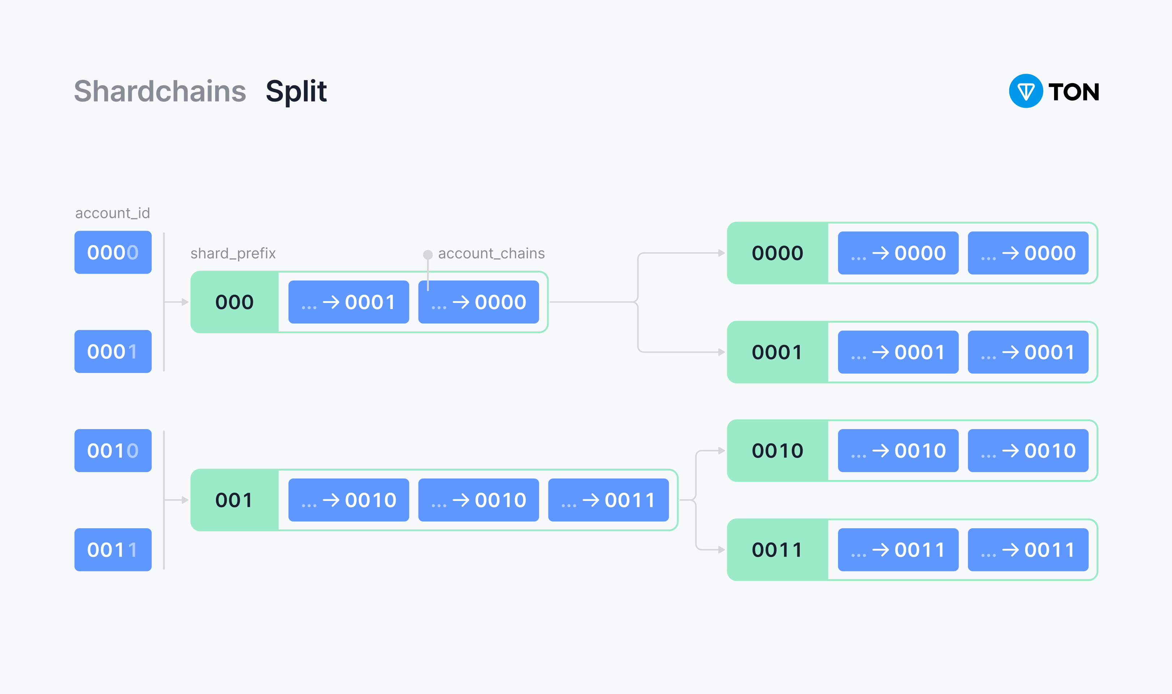1172x694 pixels.
Task: Click the arrowhead pointing into shard 001
Action: point(185,500)
